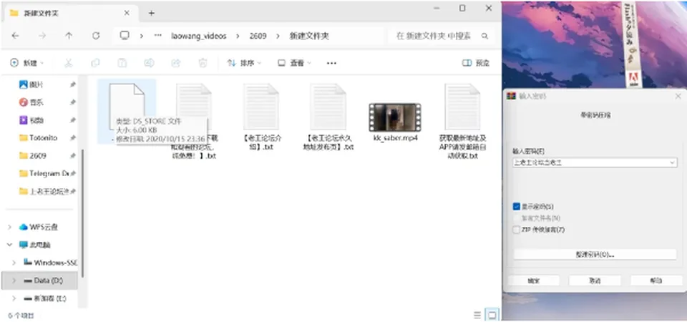Click the search magnifier icon

(x=484, y=36)
